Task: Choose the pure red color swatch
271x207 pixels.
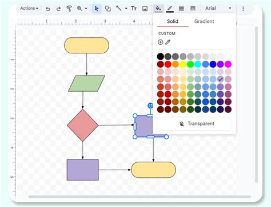Action: coord(168,64)
